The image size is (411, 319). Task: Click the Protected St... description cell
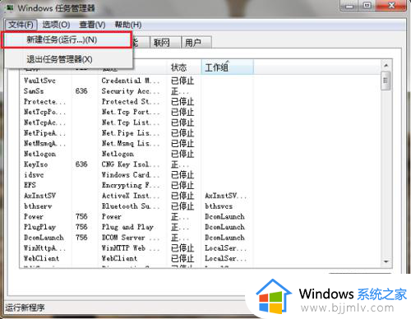pyautogui.click(x=130, y=101)
